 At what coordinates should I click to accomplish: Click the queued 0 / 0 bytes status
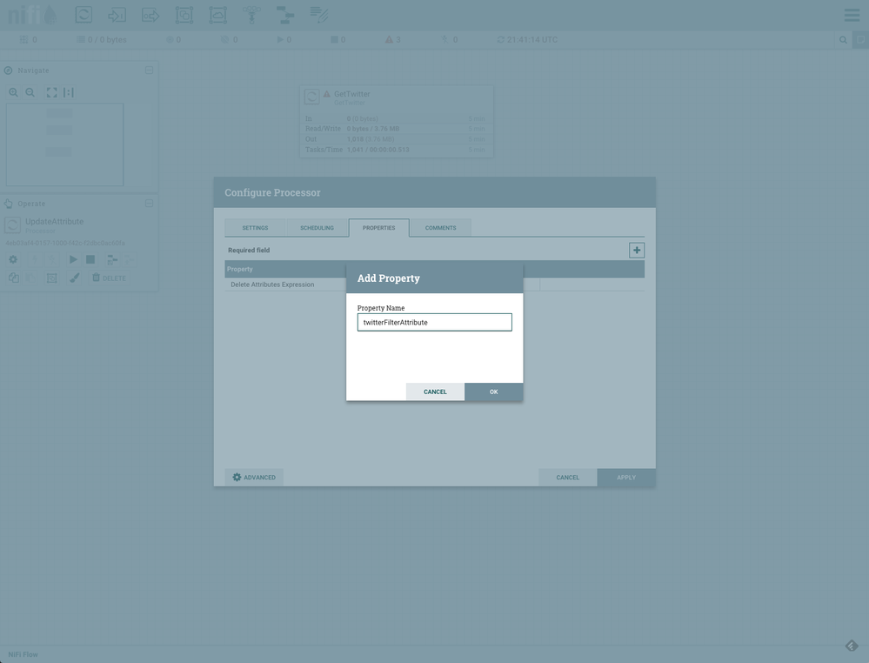point(102,40)
